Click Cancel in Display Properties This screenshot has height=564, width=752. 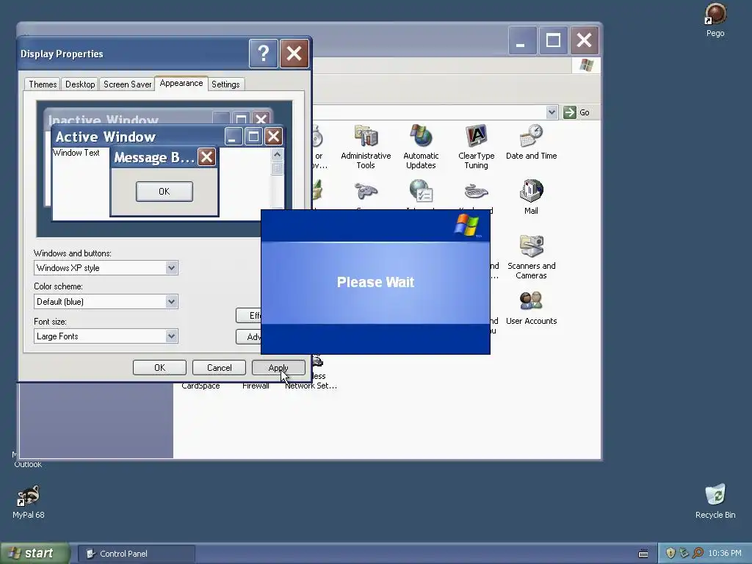point(219,368)
